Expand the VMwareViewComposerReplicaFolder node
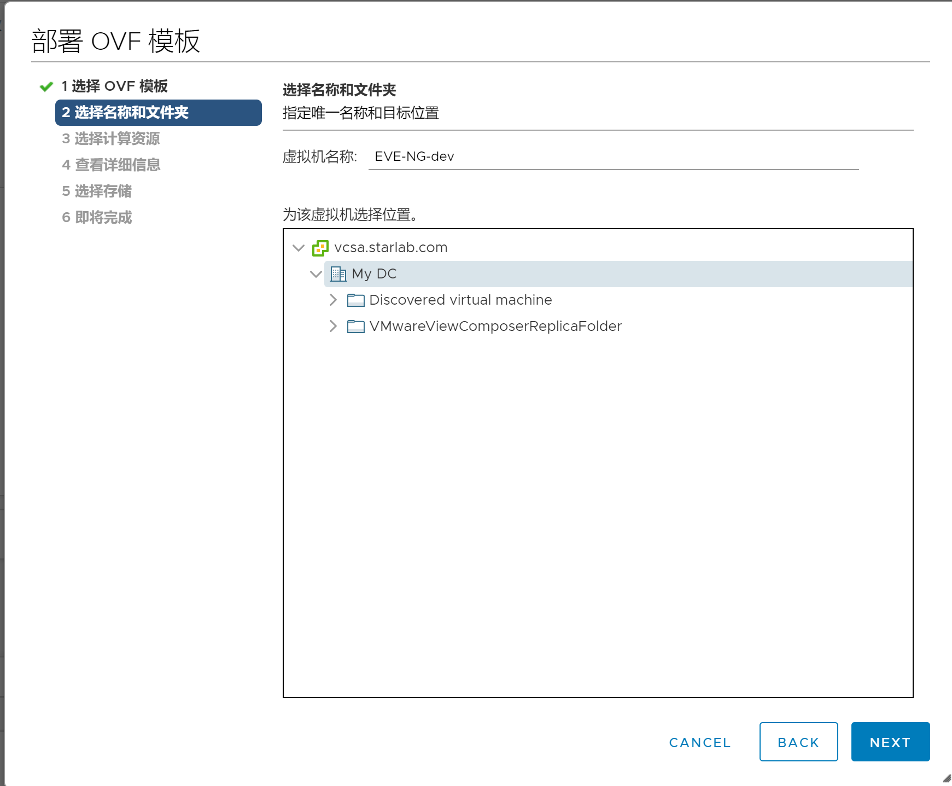952x786 pixels. (333, 326)
